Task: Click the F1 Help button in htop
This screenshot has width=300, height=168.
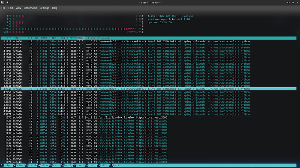Action: tap(7, 165)
